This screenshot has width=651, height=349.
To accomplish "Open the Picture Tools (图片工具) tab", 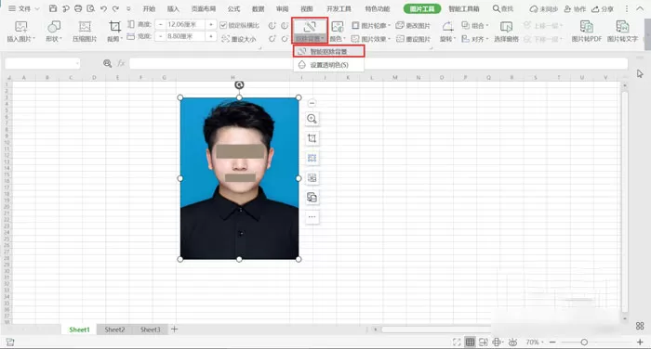I will pos(422,8).
